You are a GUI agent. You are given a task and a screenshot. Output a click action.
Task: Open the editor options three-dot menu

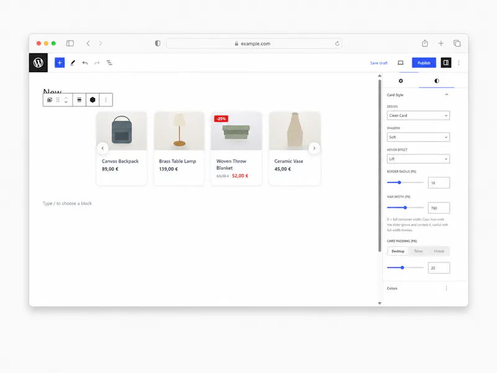point(458,63)
